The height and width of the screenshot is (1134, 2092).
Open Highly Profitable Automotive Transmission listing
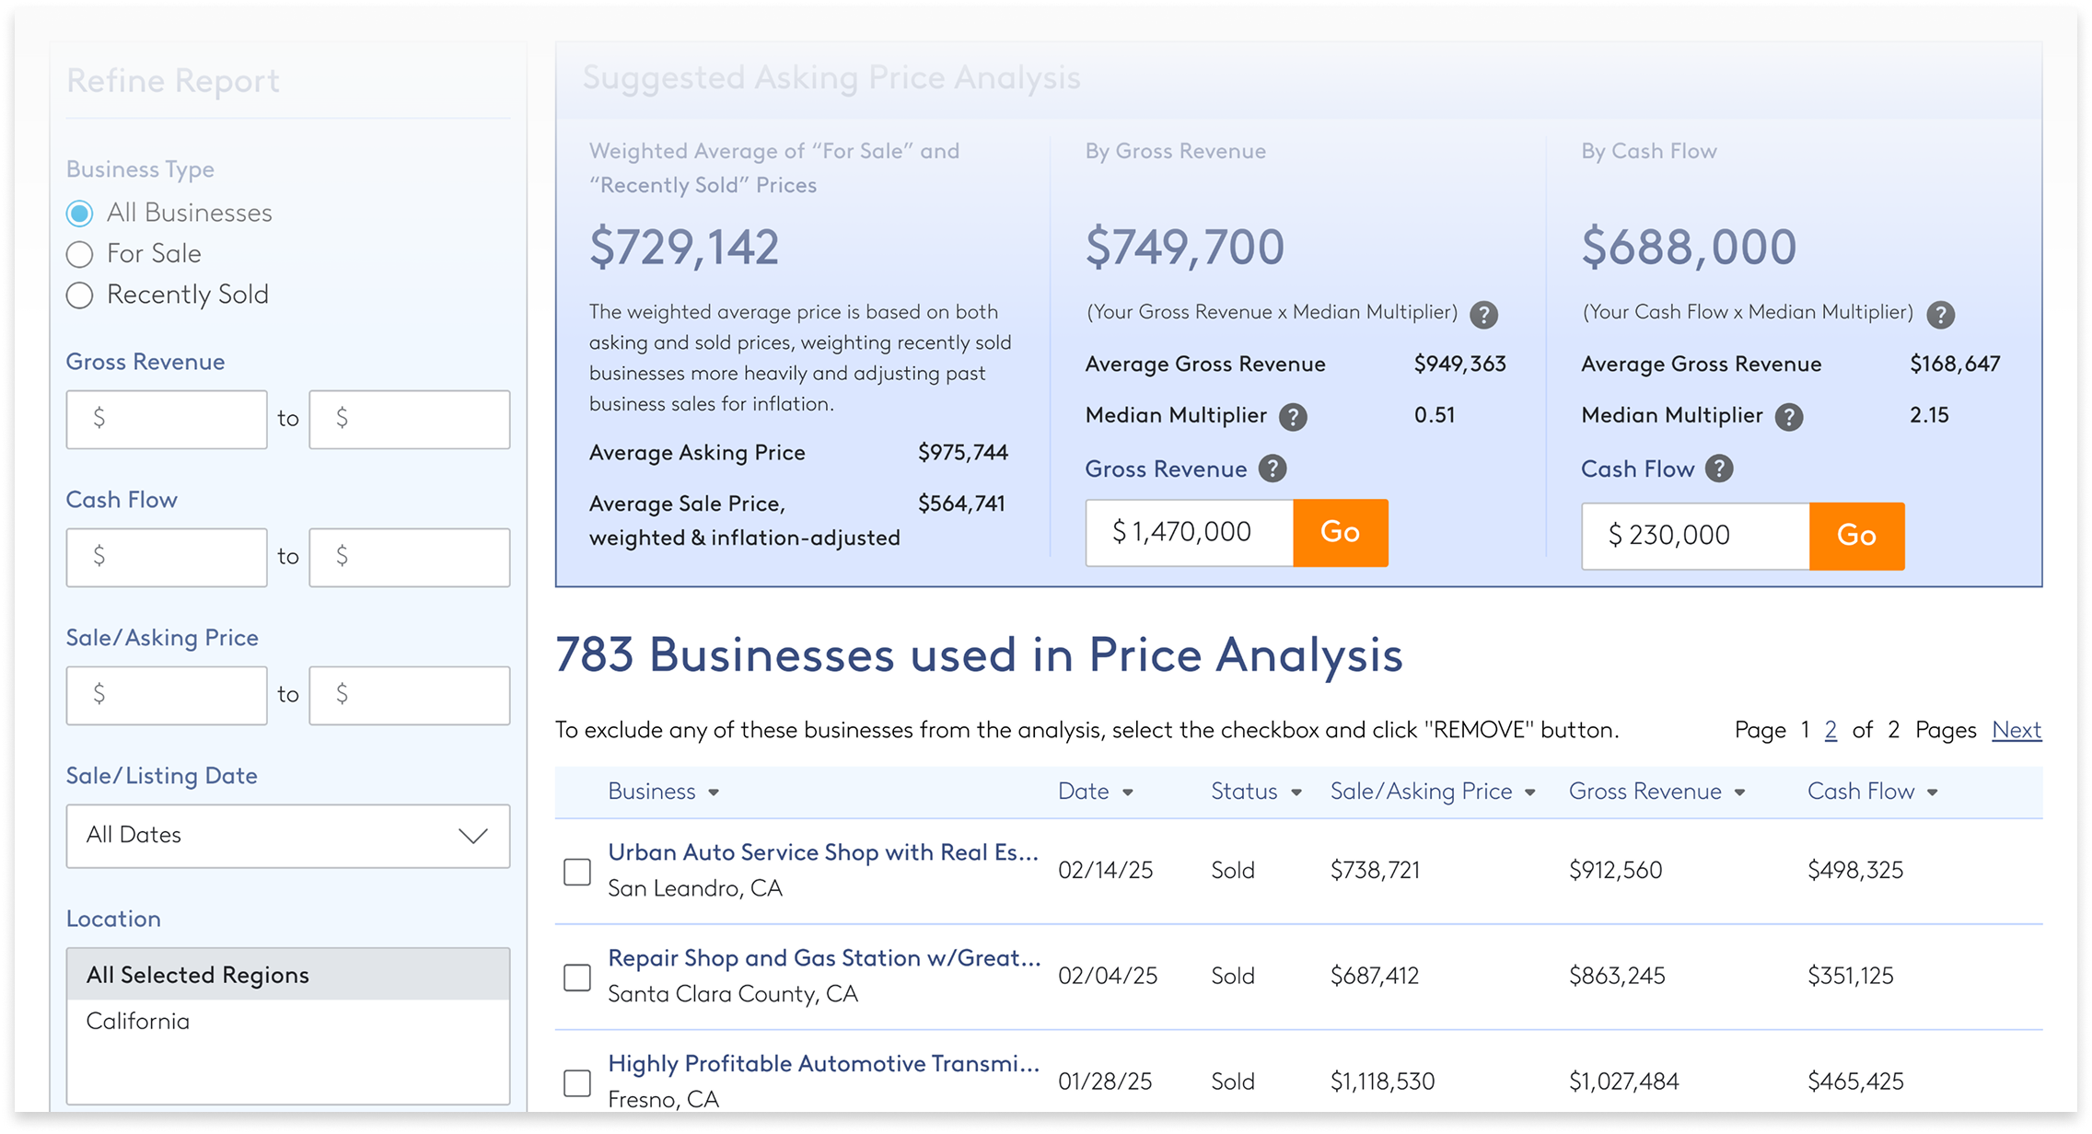[x=823, y=1064]
